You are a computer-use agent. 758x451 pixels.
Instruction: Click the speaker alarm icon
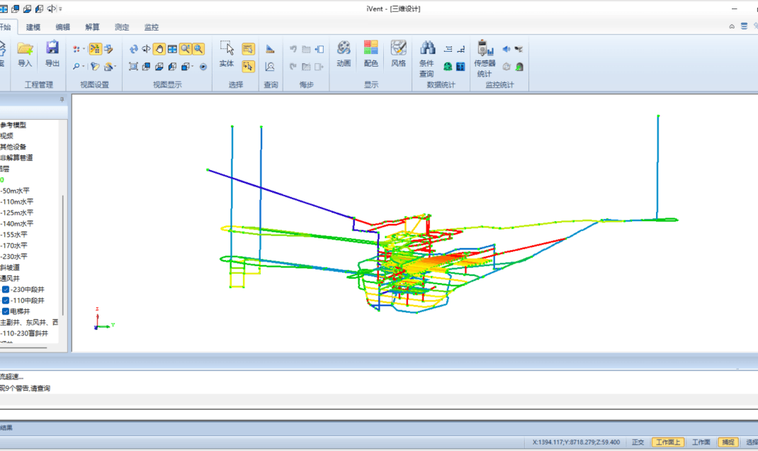pyautogui.click(x=506, y=49)
